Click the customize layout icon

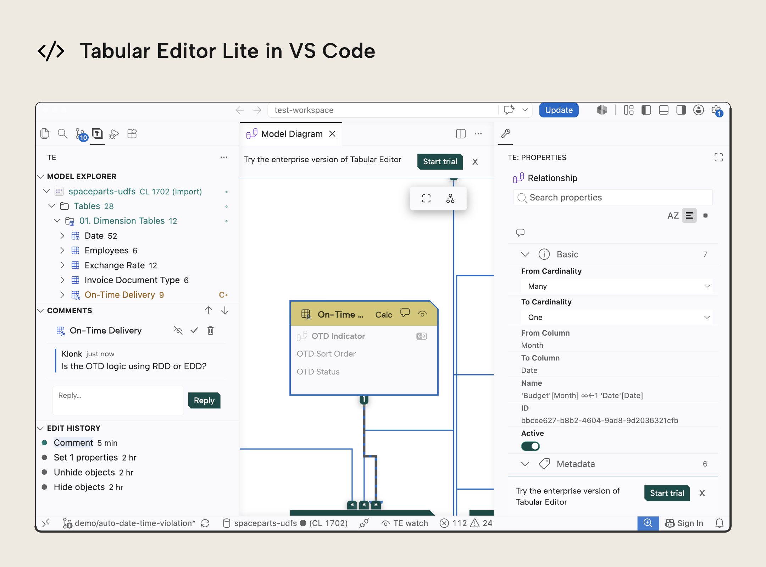tap(629, 110)
